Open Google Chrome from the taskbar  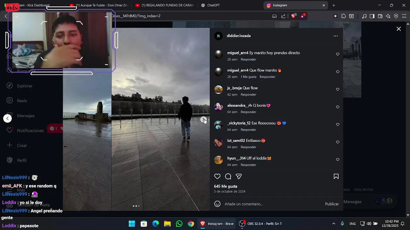pyautogui.click(x=191, y=224)
